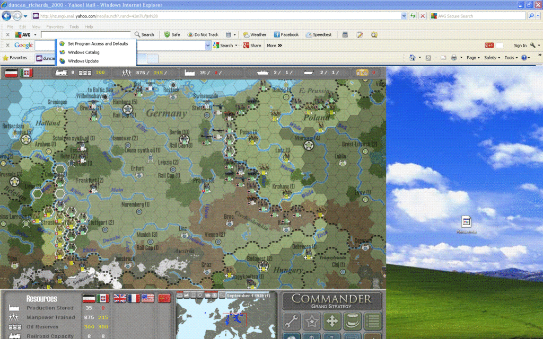This screenshot has height=339, width=543.
Task: Select the United States flag in Resources panel
Action: point(147,298)
